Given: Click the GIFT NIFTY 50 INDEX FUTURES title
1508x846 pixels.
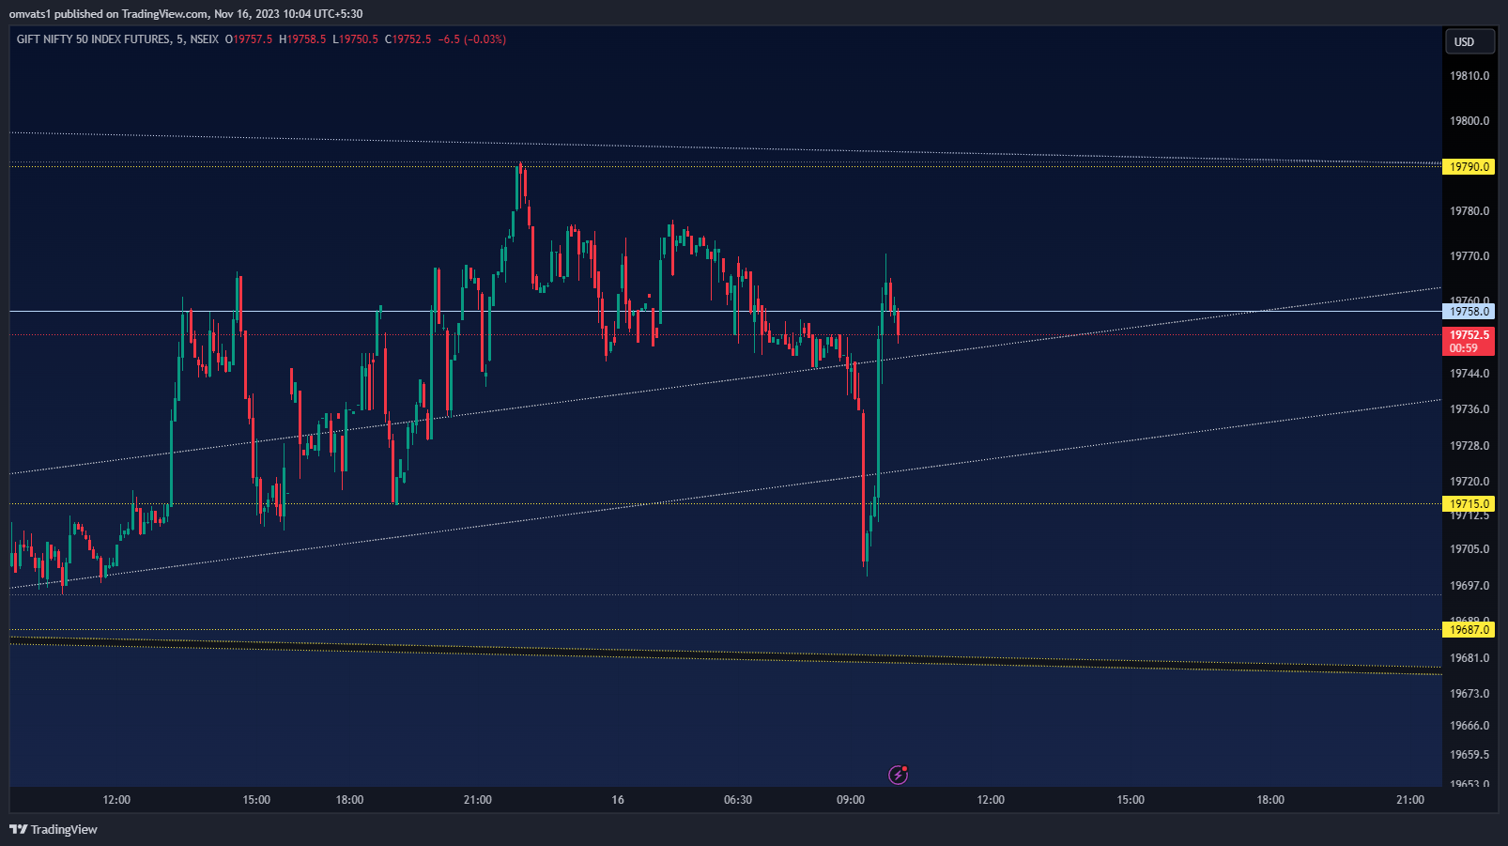Looking at the screenshot, I should pyautogui.click(x=94, y=39).
